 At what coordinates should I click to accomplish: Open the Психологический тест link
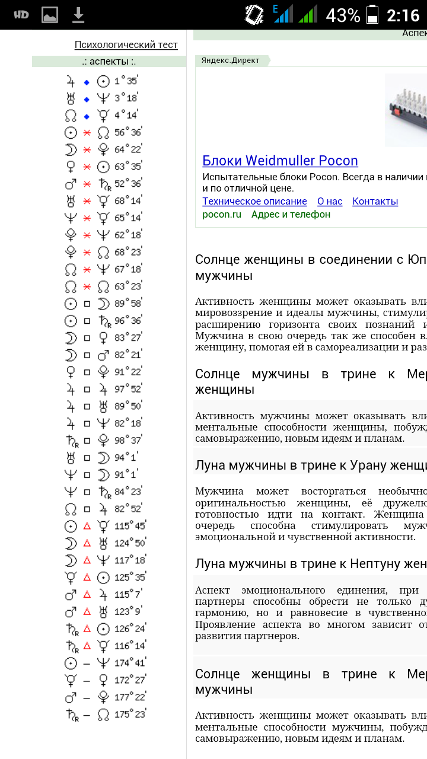coord(126,45)
